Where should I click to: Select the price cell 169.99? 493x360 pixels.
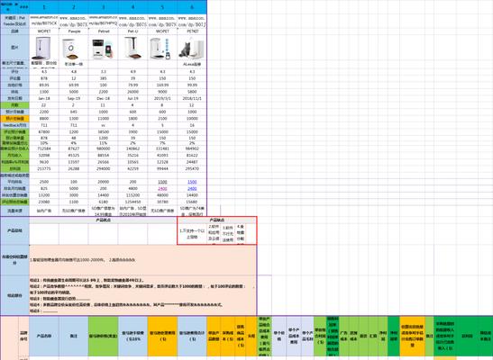point(162,85)
